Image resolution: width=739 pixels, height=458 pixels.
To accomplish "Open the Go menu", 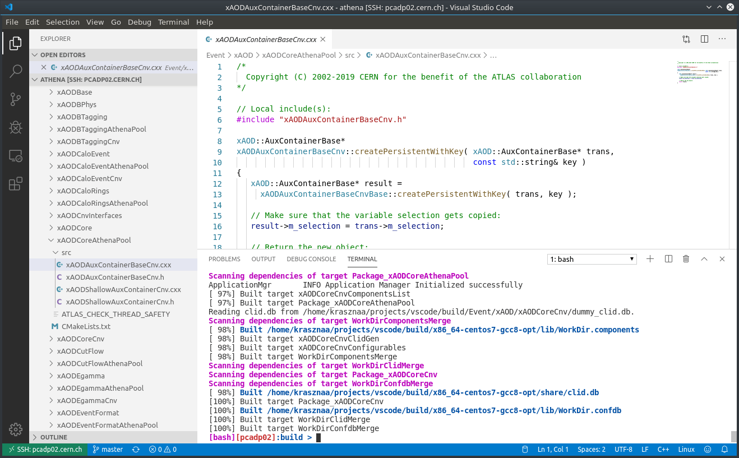I will pyautogui.click(x=116, y=22).
